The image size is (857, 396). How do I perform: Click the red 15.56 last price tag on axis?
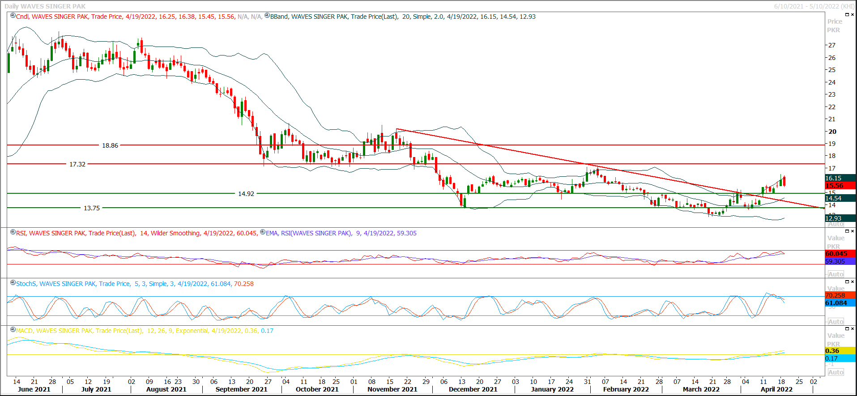(x=840, y=186)
